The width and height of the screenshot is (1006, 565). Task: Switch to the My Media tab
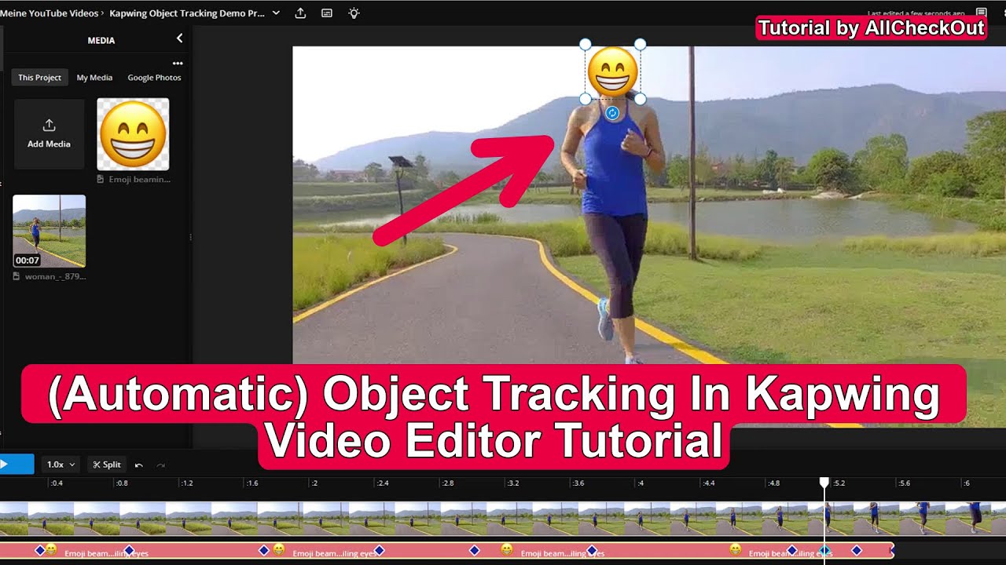(x=94, y=78)
